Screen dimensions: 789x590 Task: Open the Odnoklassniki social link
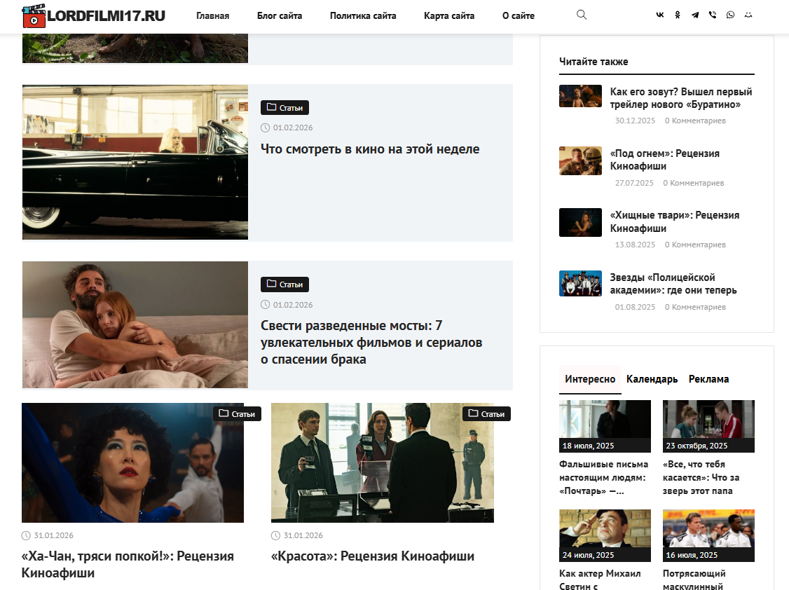678,15
